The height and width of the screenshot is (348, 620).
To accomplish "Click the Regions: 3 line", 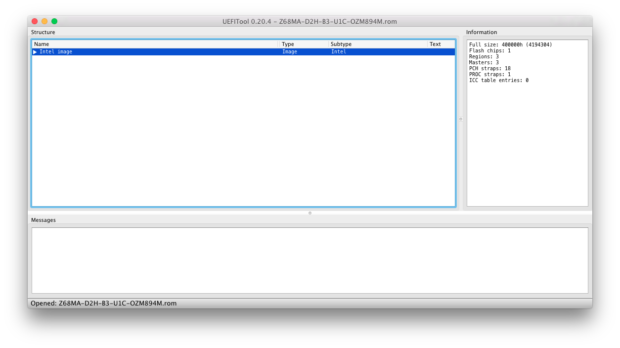I will point(484,57).
